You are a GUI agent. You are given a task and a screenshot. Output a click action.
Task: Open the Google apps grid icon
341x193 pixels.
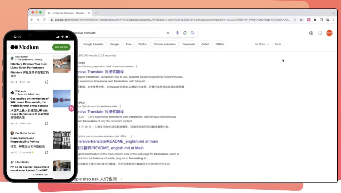(320, 33)
